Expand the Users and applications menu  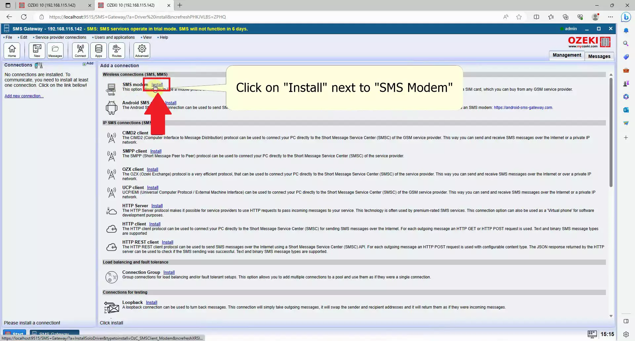coord(114,37)
